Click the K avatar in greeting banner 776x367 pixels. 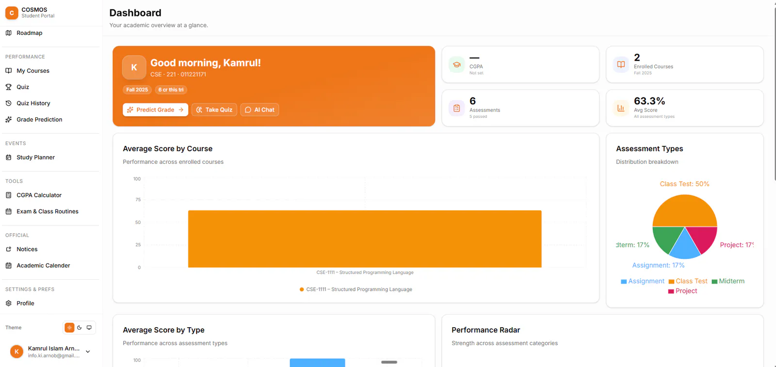pyautogui.click(x=134, y=67)
